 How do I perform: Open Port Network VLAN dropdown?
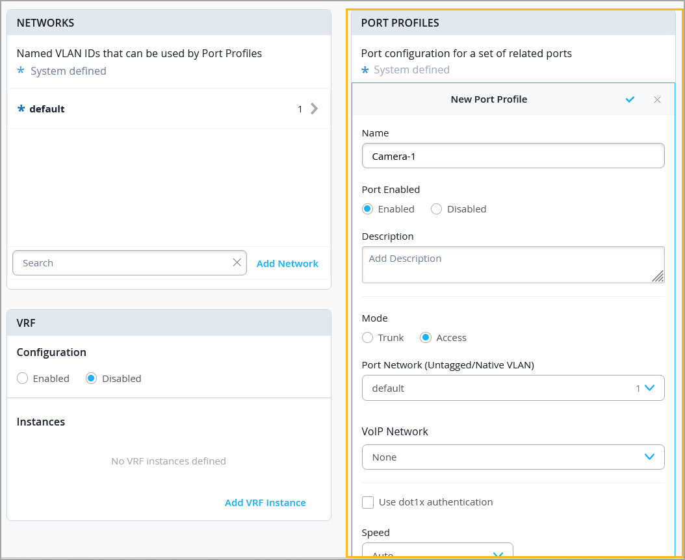pyautogui.click(x=513, y=388)
